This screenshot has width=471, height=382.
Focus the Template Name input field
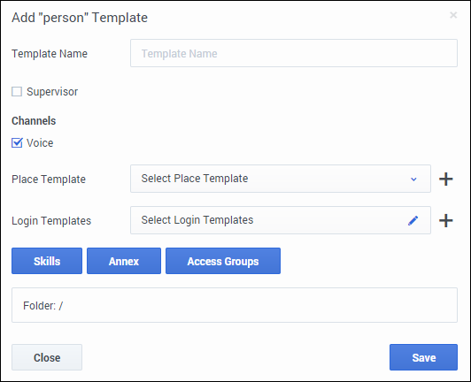(294, 53)
